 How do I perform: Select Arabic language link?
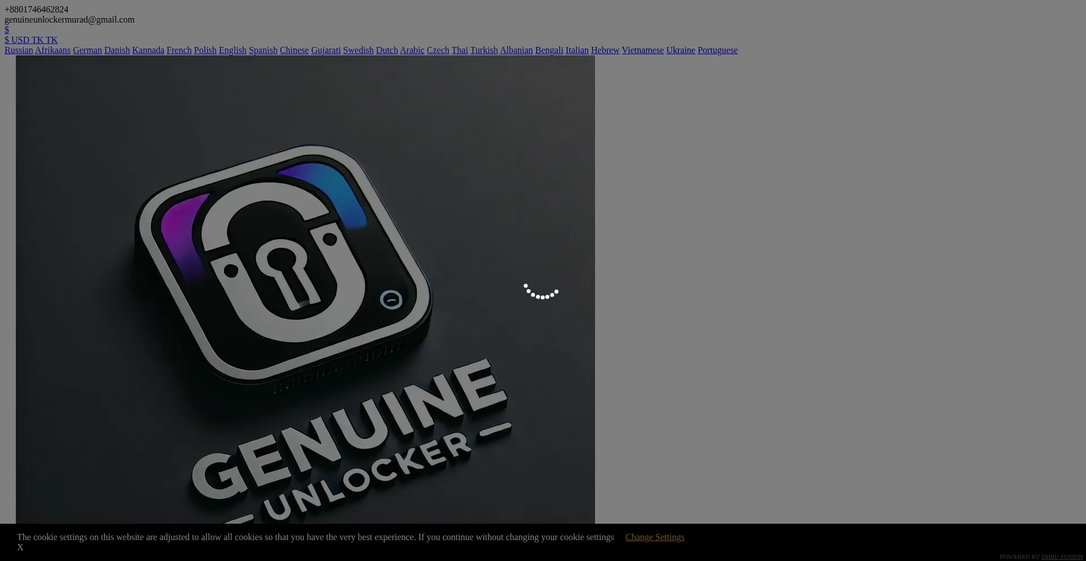(412, 50)
